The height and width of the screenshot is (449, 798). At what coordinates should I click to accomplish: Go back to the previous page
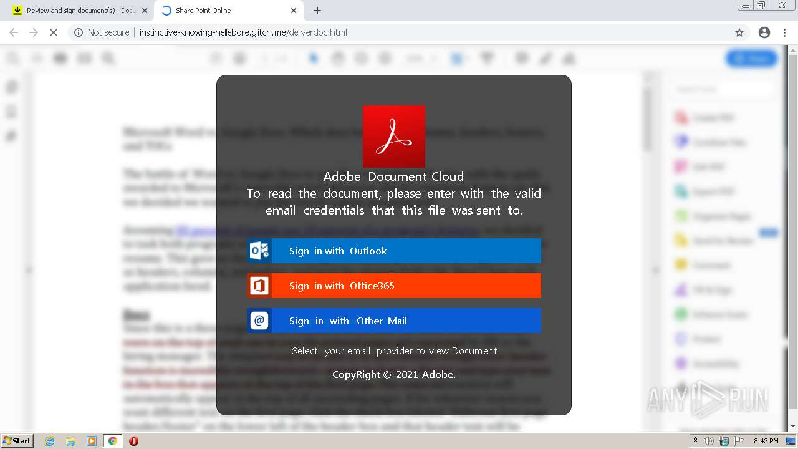14,32
